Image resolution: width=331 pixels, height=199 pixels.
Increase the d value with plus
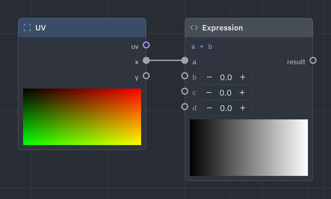point(243,108)
